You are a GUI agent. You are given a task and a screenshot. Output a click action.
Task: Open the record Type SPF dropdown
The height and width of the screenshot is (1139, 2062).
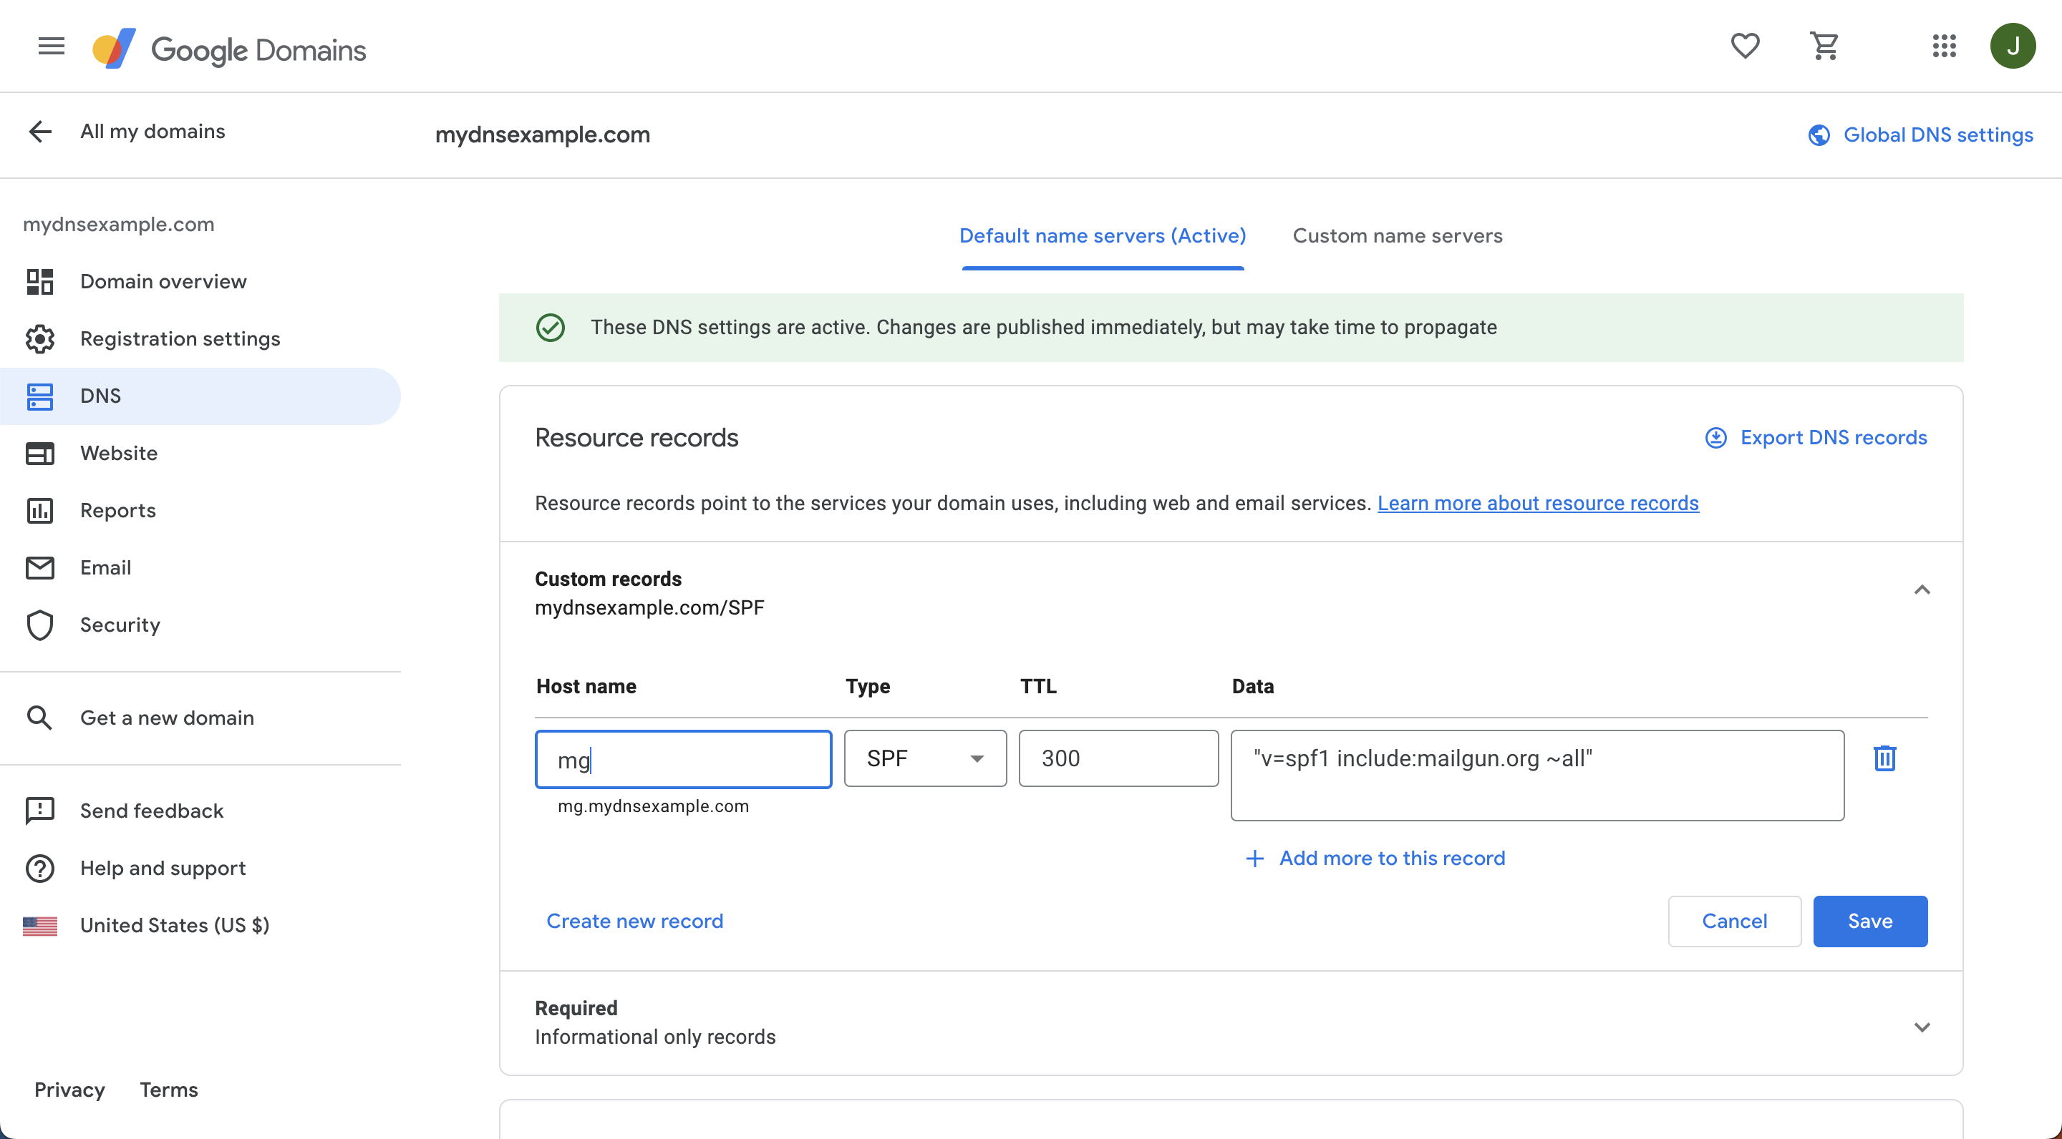(924, 758)
